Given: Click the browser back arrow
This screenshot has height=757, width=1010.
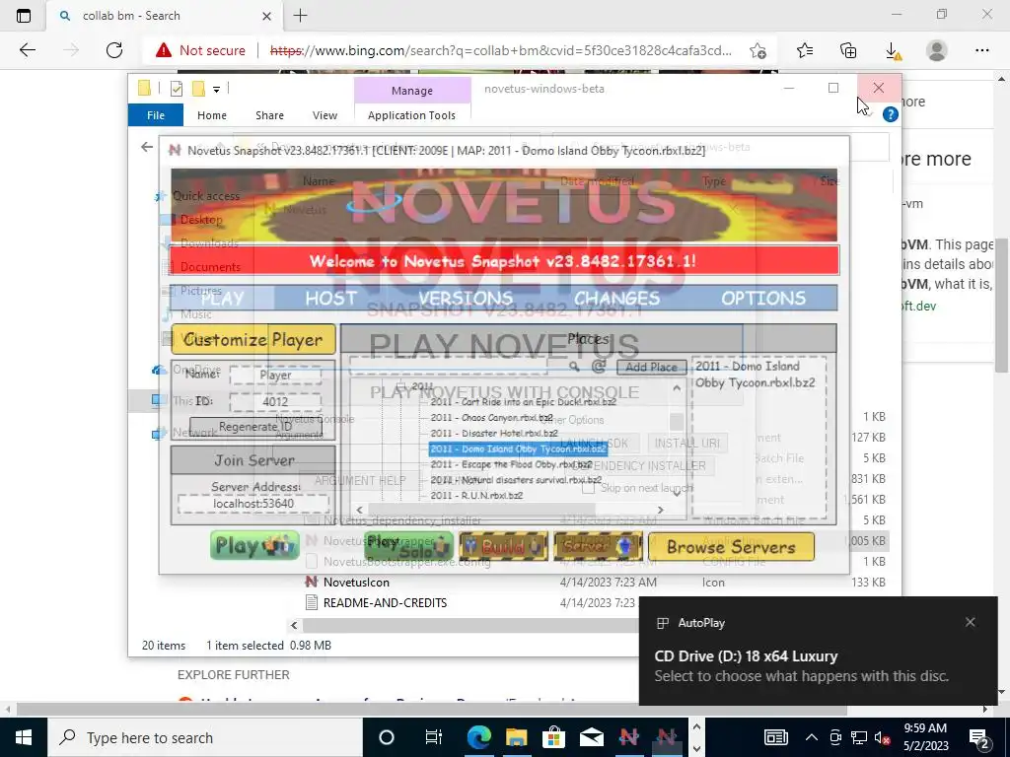Looking at the screenshot, I should pyautogui.click(x=28, y=50).
